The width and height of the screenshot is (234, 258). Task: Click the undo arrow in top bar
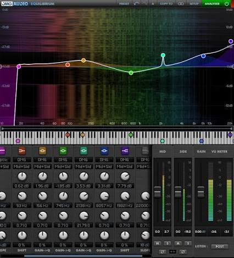pos(136,4)
